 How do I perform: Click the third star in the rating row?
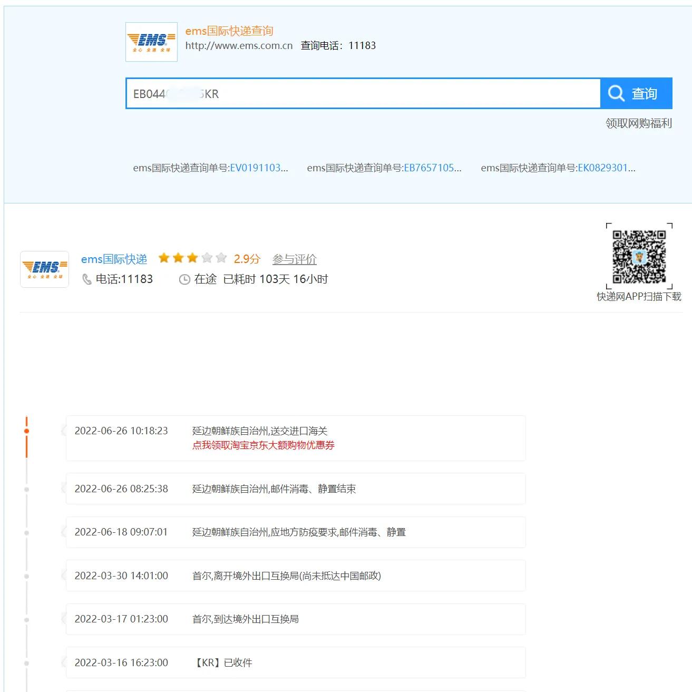tap(192, 258)
